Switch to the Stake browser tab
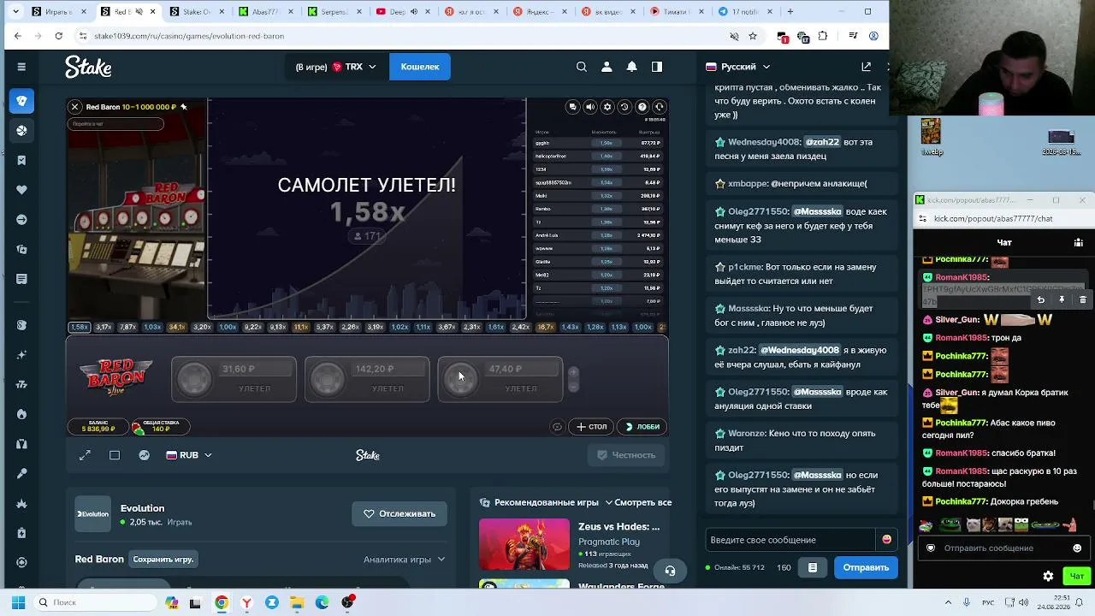Viewport: 1095px width, 616px height. (198, 12)
